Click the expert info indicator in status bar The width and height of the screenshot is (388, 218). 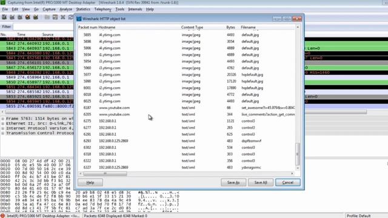[x=2, y=216]
